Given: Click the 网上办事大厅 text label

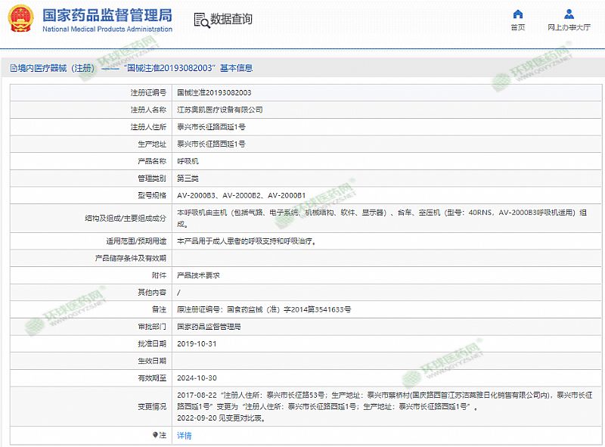Looking at the screenshot, I should coord(569,28).
